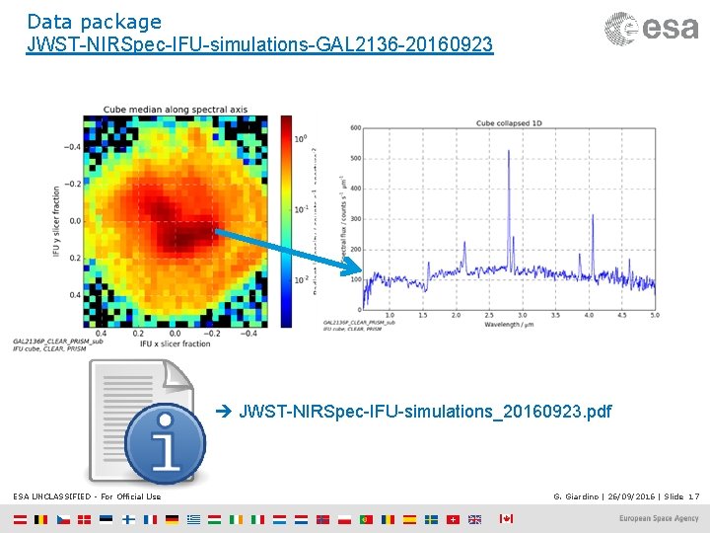Click the Hungary flag icon
Image resolution: width=710 pixels, height=533 pixels.
[215, 519]
